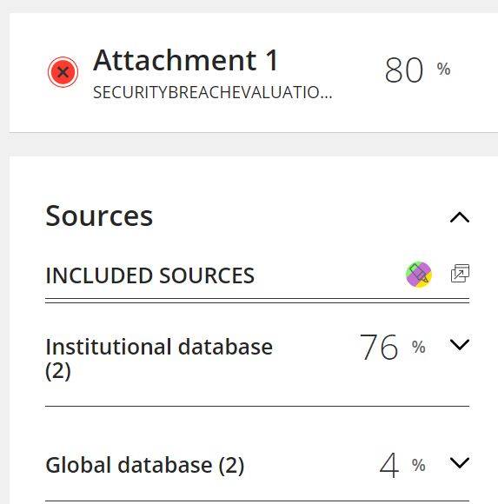Click the percent sign beside 76

419,347
